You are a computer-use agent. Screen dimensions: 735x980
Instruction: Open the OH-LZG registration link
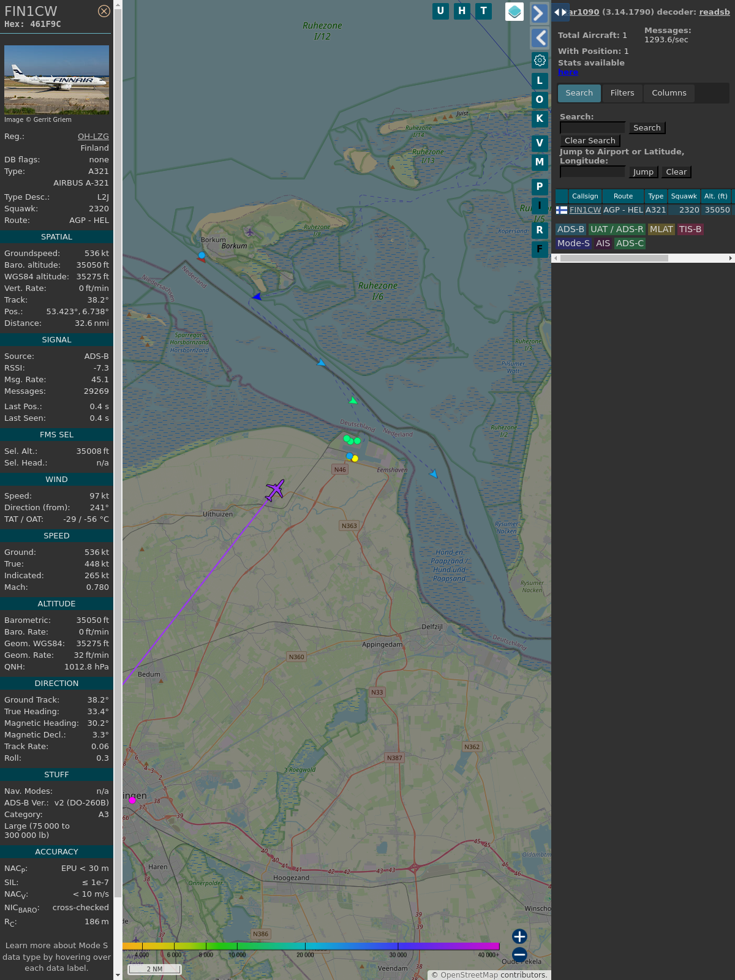coord(93,137)
